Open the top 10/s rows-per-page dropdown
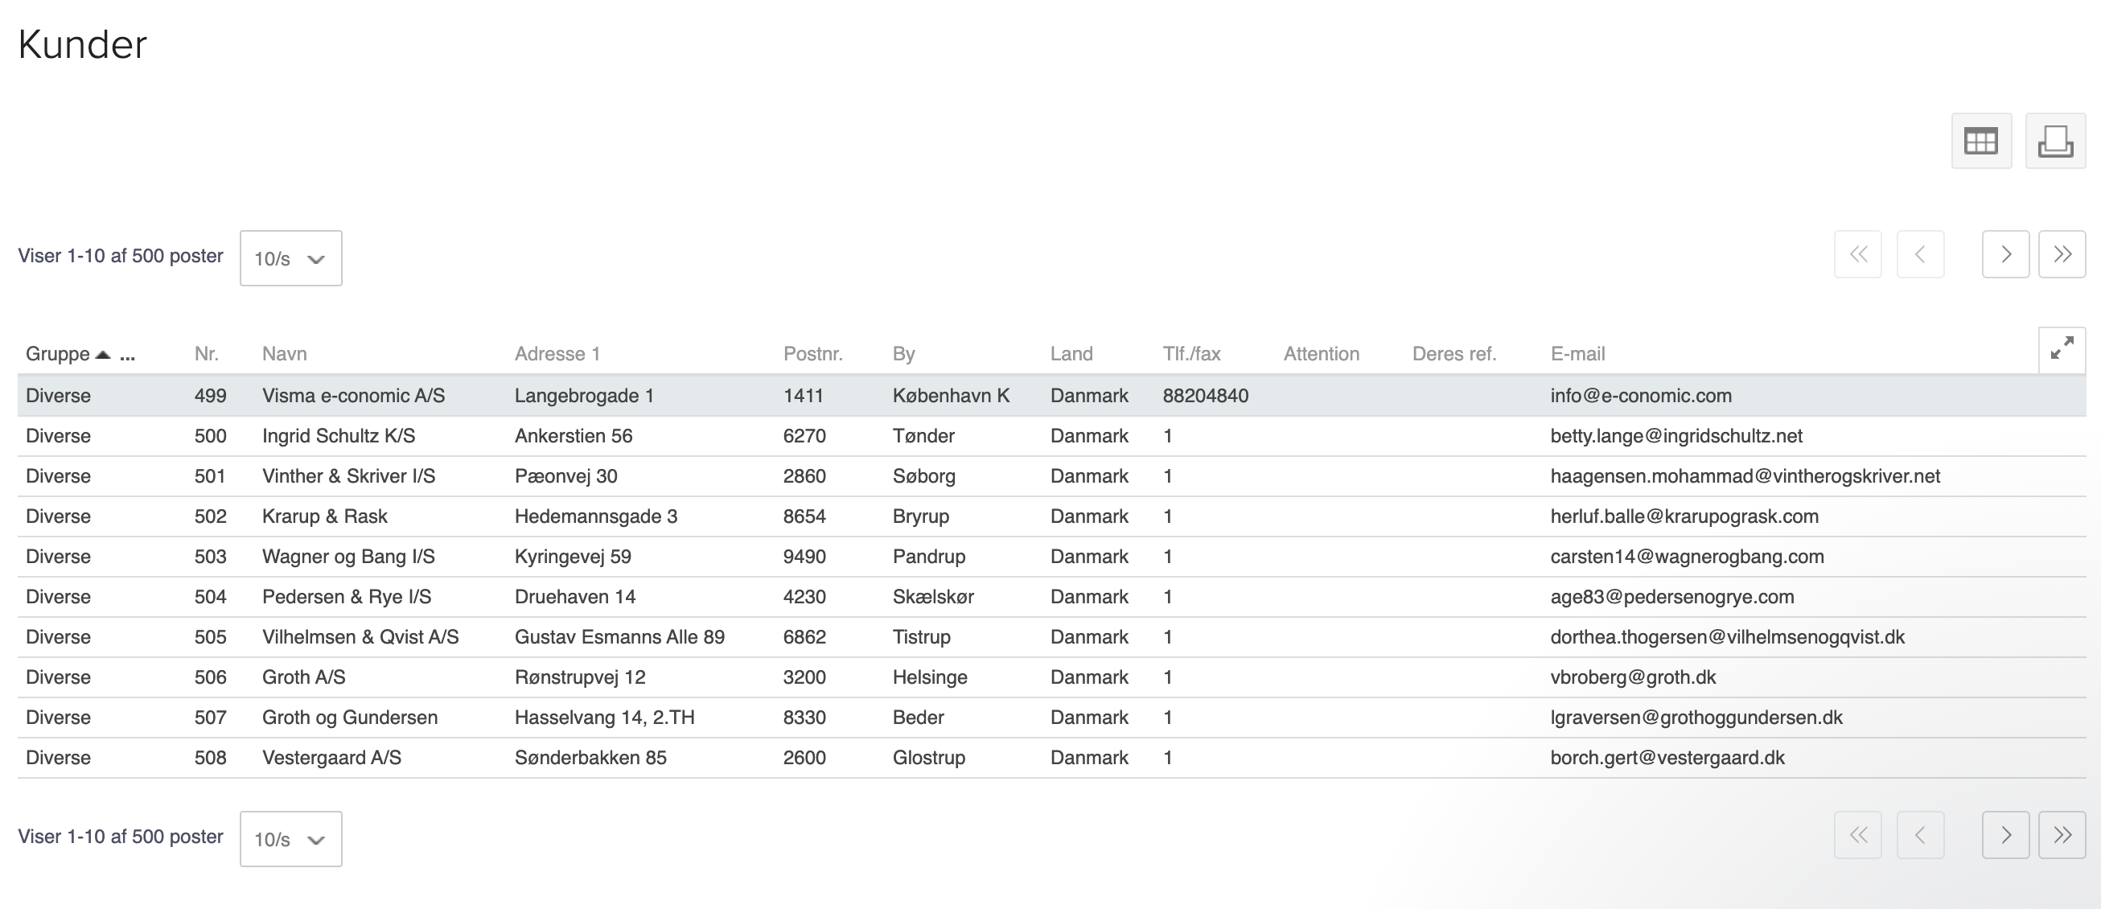The width and height of the screenshot is (2101, 909). point(290,259)
